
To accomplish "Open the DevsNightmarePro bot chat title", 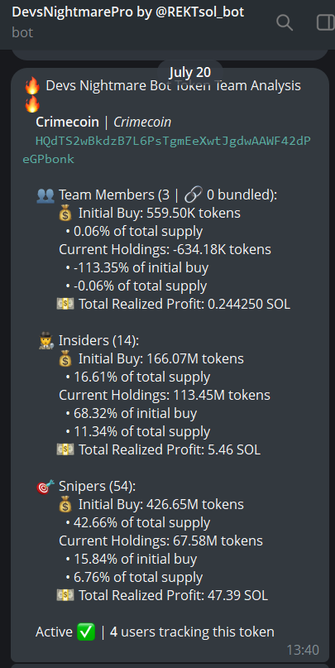I will click(x=128, y=12).
